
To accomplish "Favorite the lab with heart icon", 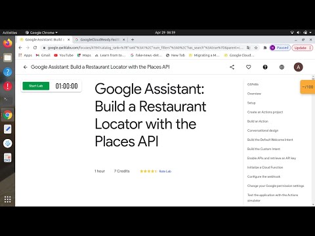I will (x=249, y=67).
